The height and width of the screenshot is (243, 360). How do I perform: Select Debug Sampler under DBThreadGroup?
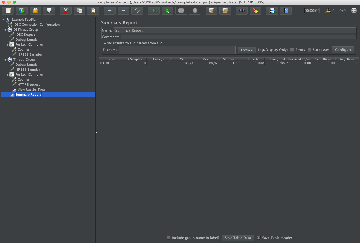click(x=27, y=39)
